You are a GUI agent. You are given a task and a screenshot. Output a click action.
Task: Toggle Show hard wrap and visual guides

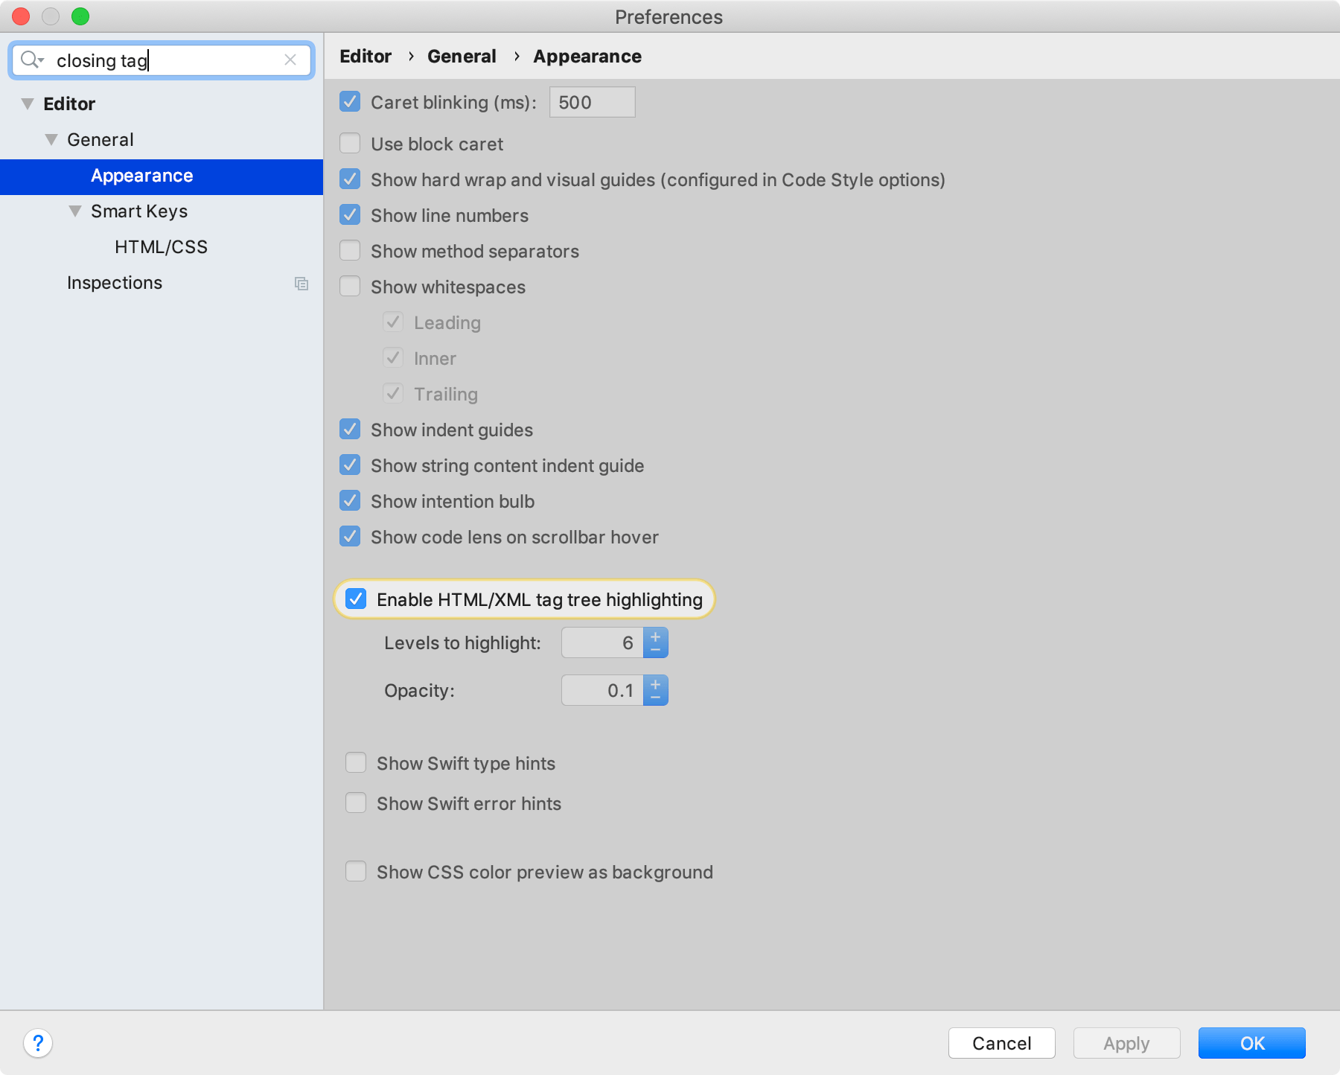[350, 179]
